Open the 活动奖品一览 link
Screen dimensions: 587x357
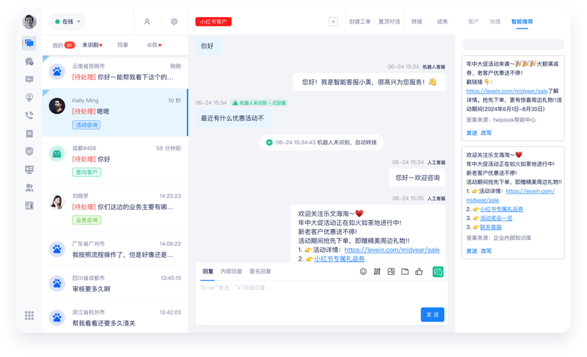point(496,218)
